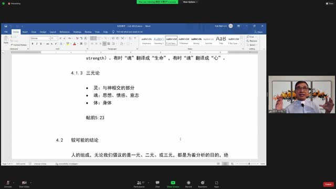Switch to Read Mode view in status bar
This screenshot has width=336, height=189.
click(x=218, y=164)
